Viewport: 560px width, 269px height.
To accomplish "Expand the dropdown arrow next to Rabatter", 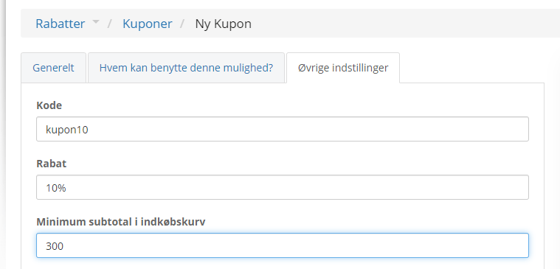I will [x=95, y=22].
